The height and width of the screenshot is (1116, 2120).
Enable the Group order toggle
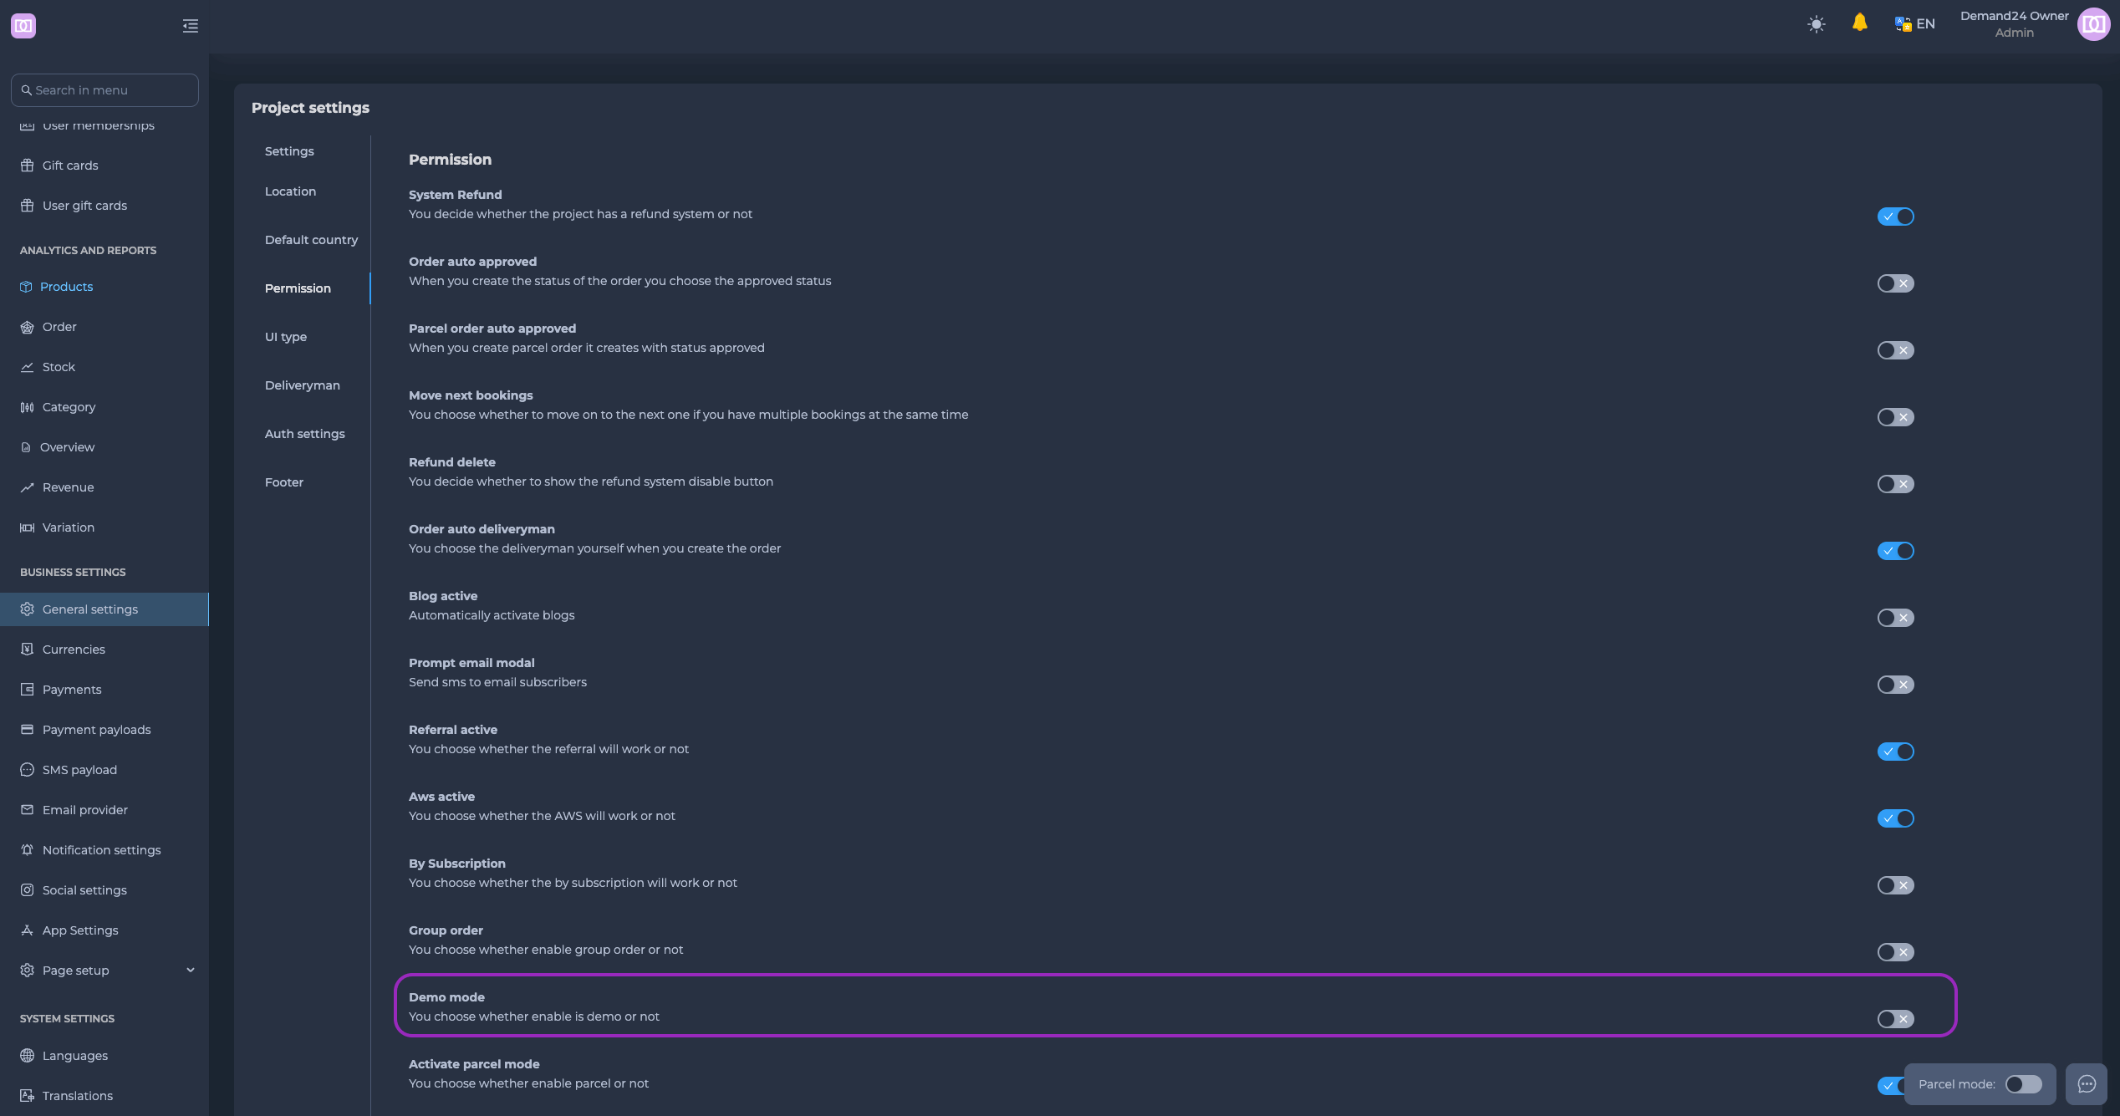pos(1895,952)
